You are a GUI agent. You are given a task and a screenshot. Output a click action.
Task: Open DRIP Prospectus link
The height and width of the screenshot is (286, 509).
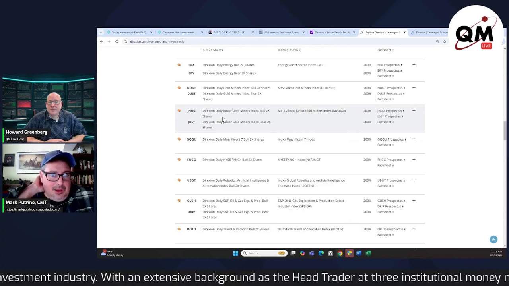[x=390, y=206]
